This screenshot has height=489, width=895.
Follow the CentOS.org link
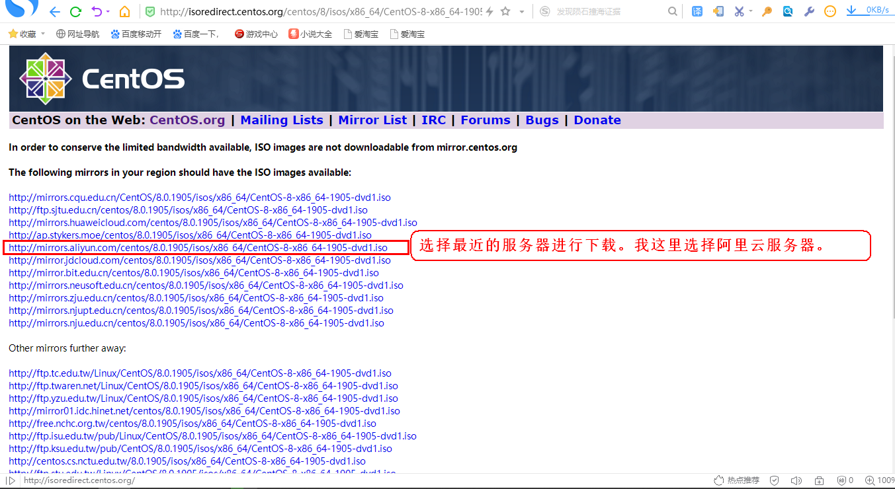point(187,120)
